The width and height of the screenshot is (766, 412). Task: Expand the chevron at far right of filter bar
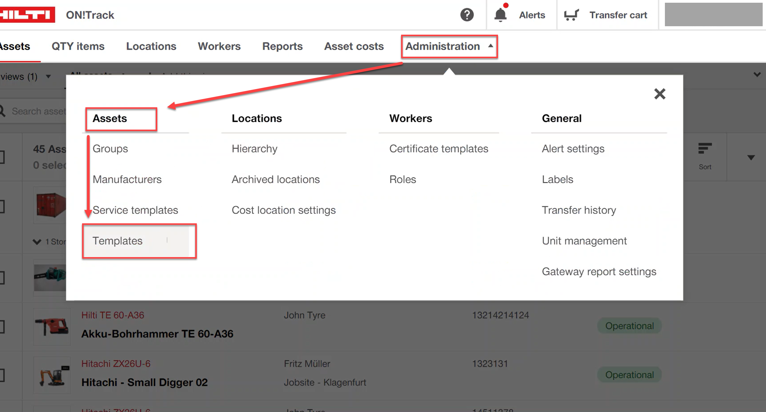coord(757,74)
